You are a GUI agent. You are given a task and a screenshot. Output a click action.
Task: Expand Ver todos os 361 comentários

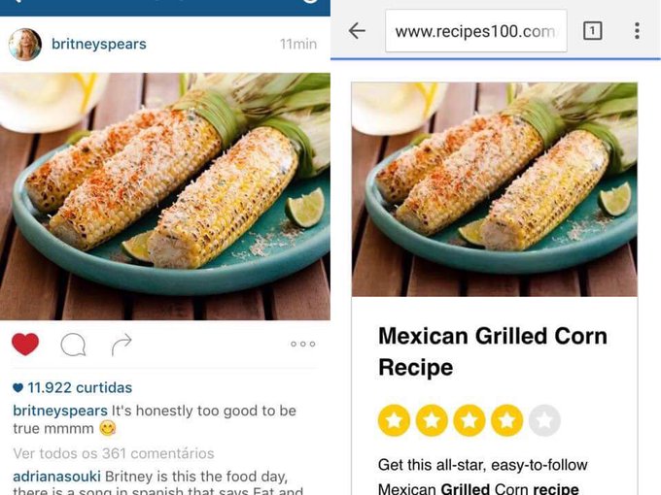114,453
